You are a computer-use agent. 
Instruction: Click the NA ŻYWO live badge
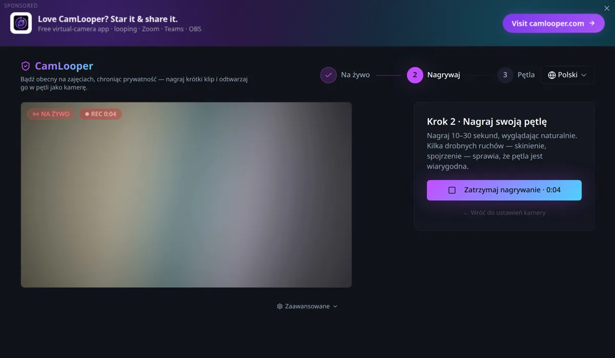pos(51,114)
